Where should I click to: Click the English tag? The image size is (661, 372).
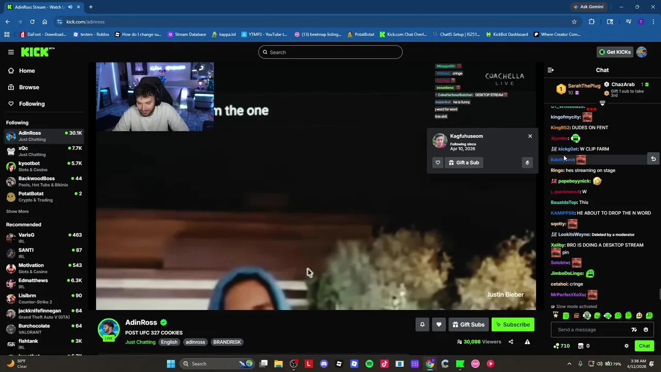click(169, 342)
